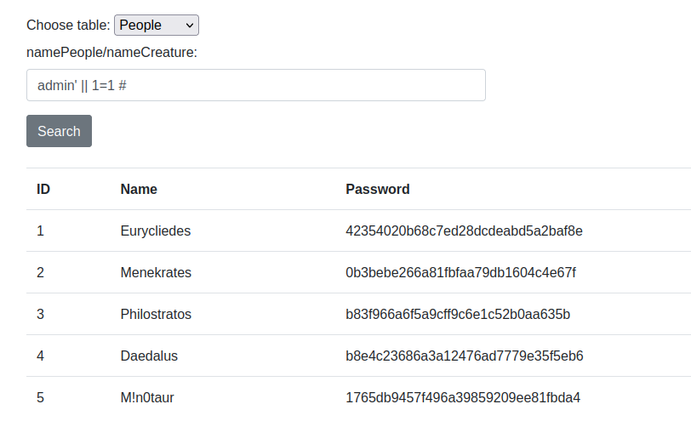691x444 pixels.
Task: Click the password hash starting with b83f966
Action: coord(458,314)
